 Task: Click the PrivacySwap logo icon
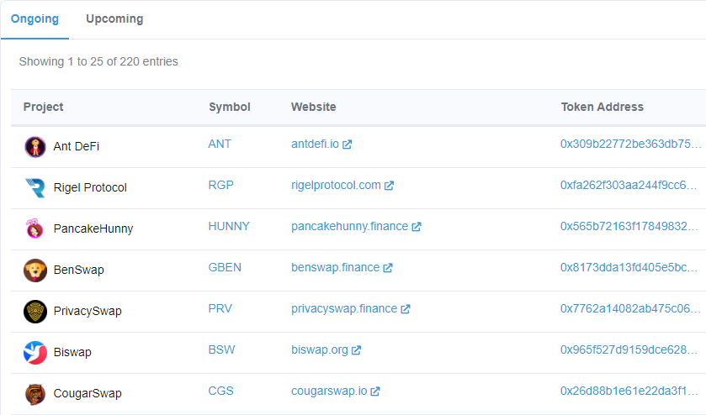35,312
